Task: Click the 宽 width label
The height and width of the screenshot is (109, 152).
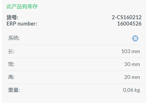Action: tap(11, 64)
